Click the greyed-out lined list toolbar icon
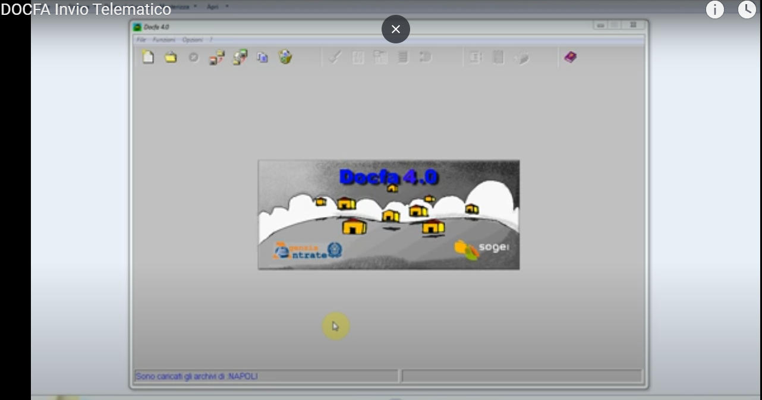This screenshot has width=762, height=400. click(403, 57)
